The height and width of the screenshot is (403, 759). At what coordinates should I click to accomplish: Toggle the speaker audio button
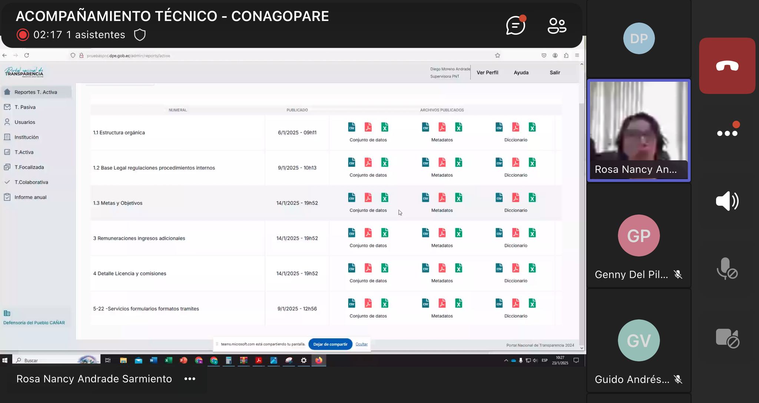(x=727, y=201)
